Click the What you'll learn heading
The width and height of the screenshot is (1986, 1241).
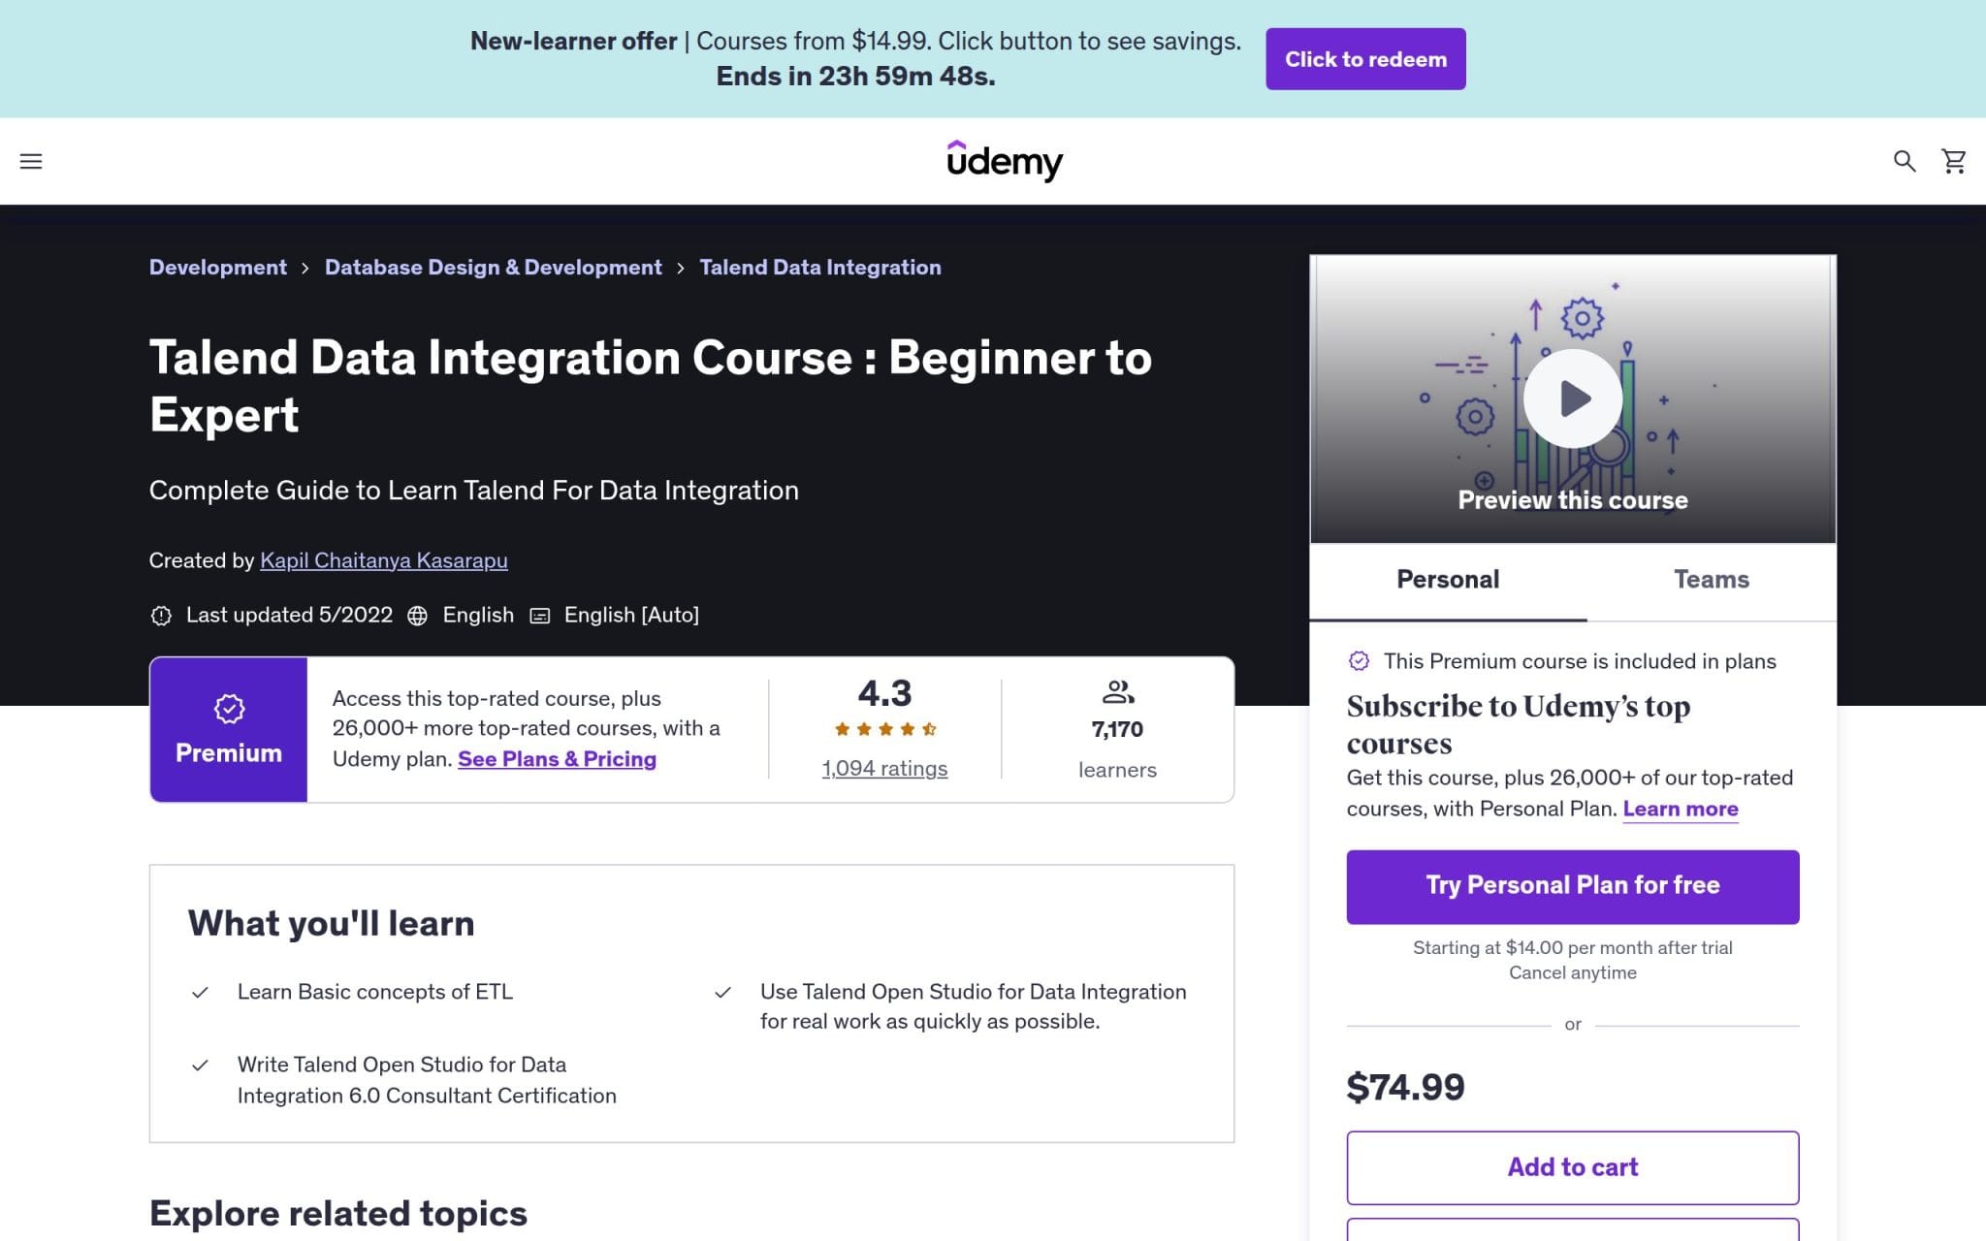tap(332, 924)
